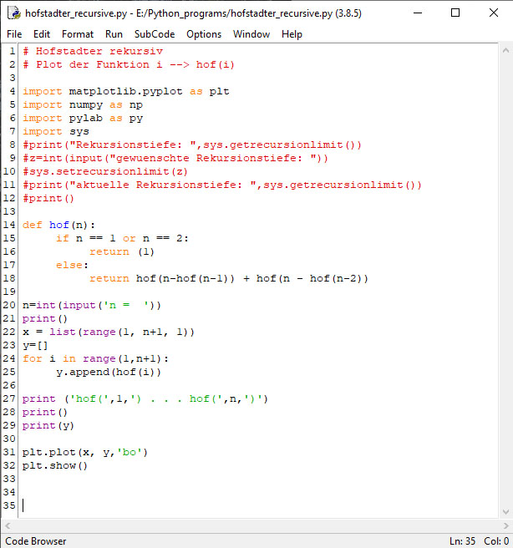Close the hofstadter_recursive.py editor window
513x548 pixels.
click(x=494, y=13)
